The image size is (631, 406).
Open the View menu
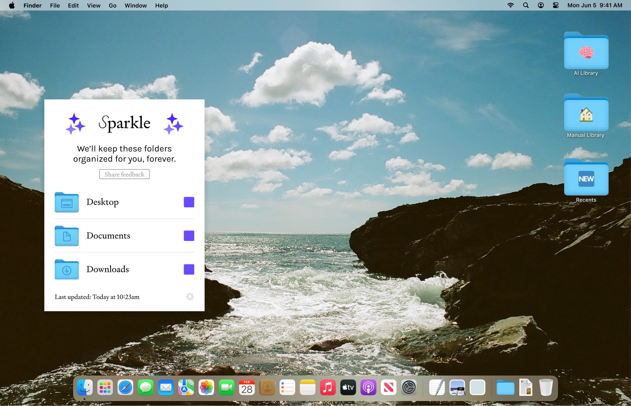93,5
